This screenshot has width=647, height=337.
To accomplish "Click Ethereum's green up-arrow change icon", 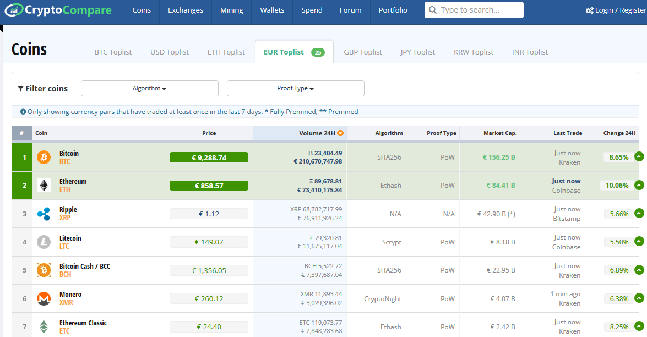I will click(x=639, y=185).
